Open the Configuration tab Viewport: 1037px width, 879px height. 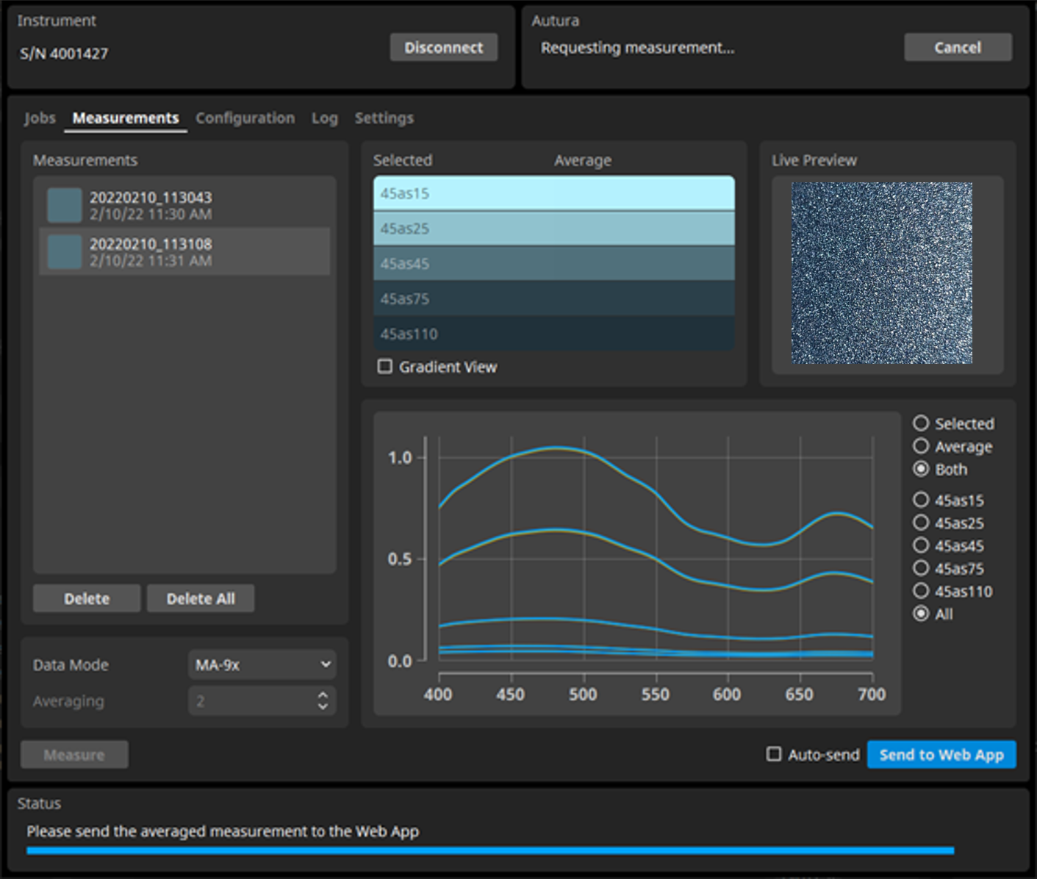[245, 118]
